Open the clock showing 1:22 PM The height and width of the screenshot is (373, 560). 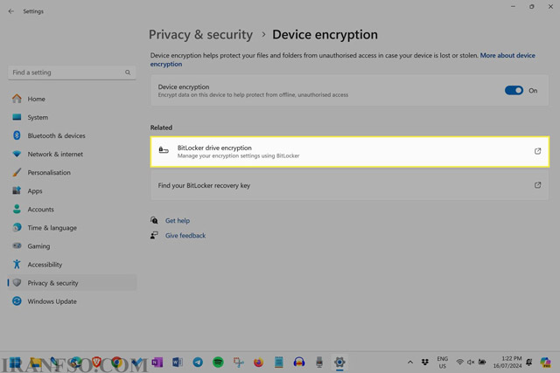507,363
